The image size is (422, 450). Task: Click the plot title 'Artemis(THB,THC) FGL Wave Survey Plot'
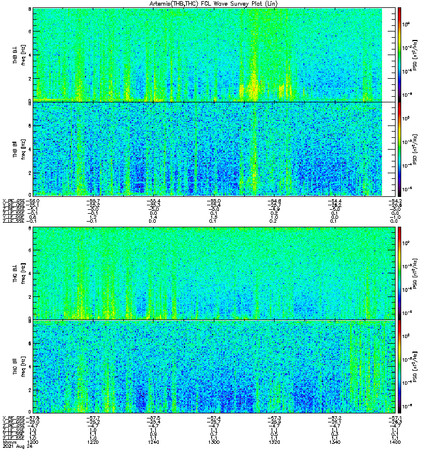(x=214, y=4)
